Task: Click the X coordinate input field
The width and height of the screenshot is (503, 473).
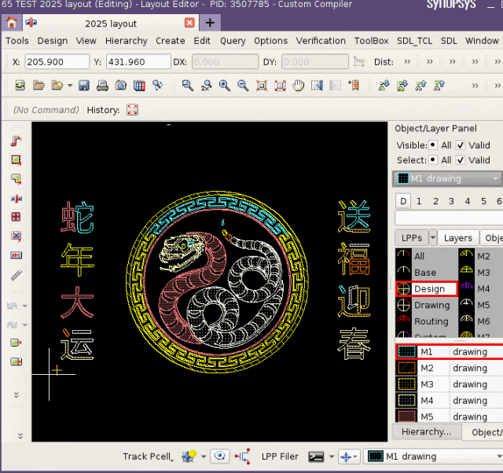Action: [57, 61]
